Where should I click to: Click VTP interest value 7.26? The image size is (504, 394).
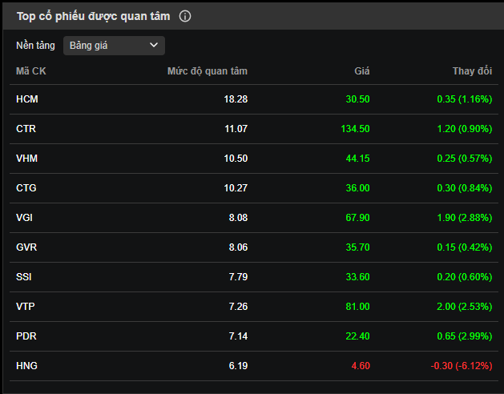(238, 306)
